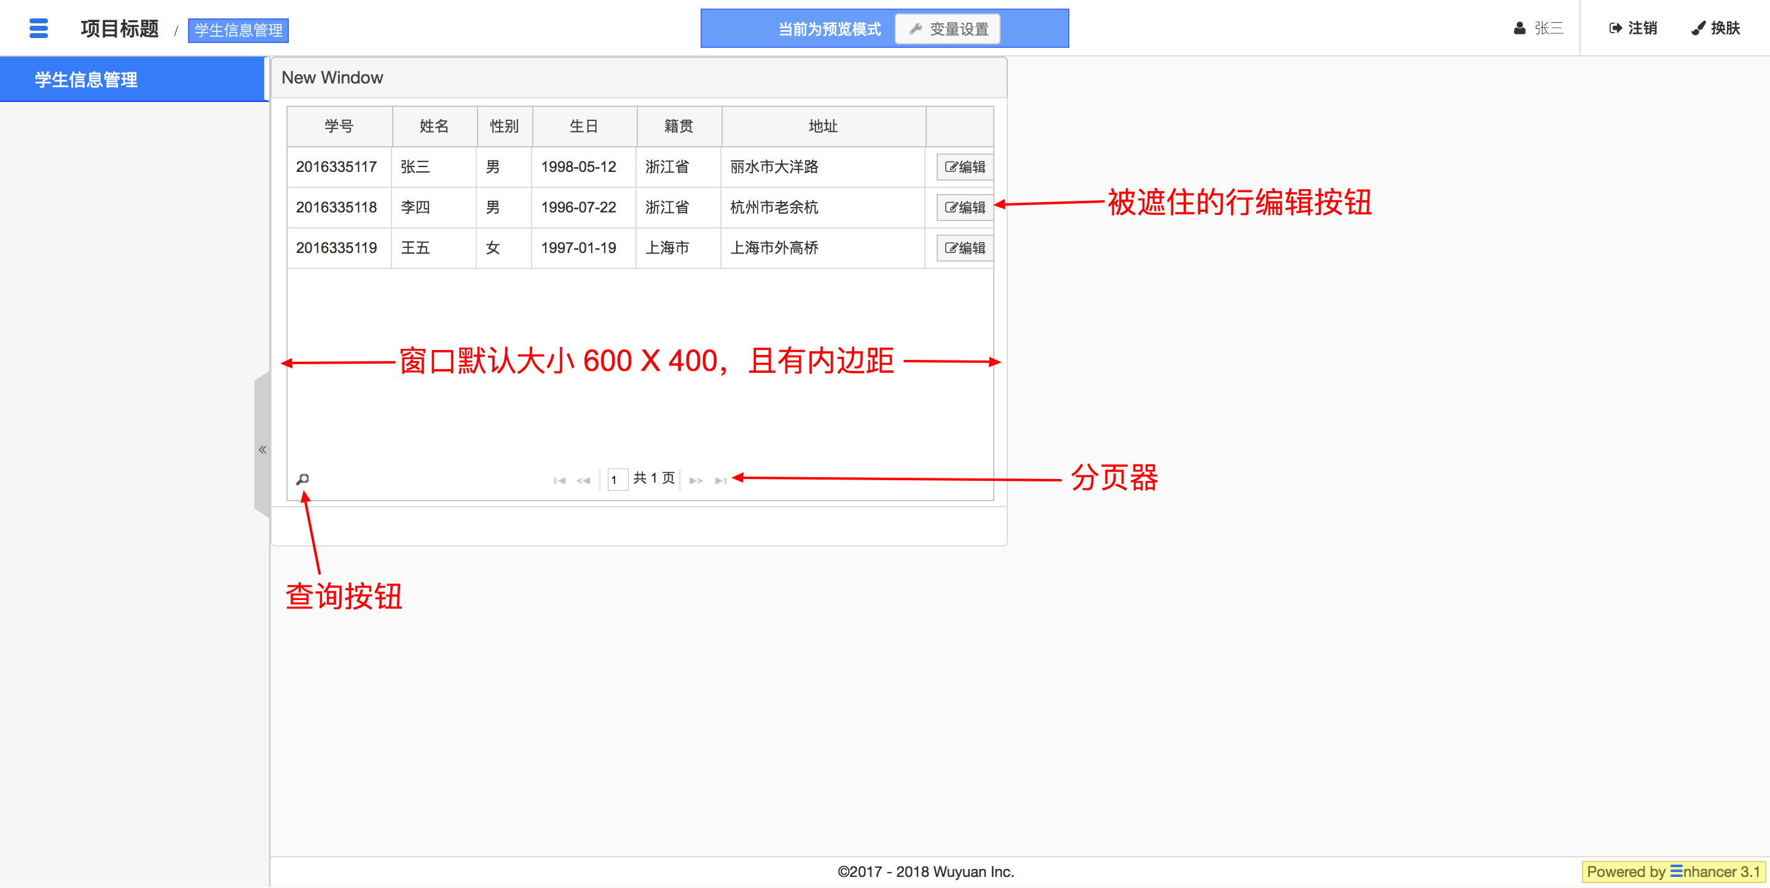Edit the row for student 王五
The height and width of the screenshot is (888, 1770).
click(965, 248)
